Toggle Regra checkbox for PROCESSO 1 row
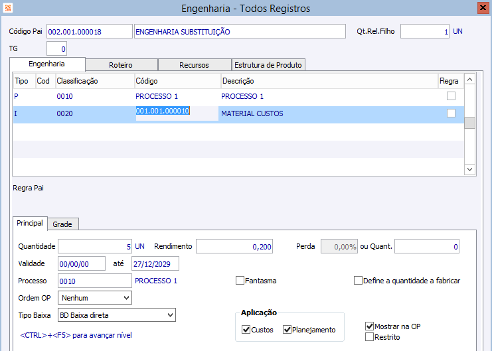The image size is (492, 351). (x=451, y=96)
